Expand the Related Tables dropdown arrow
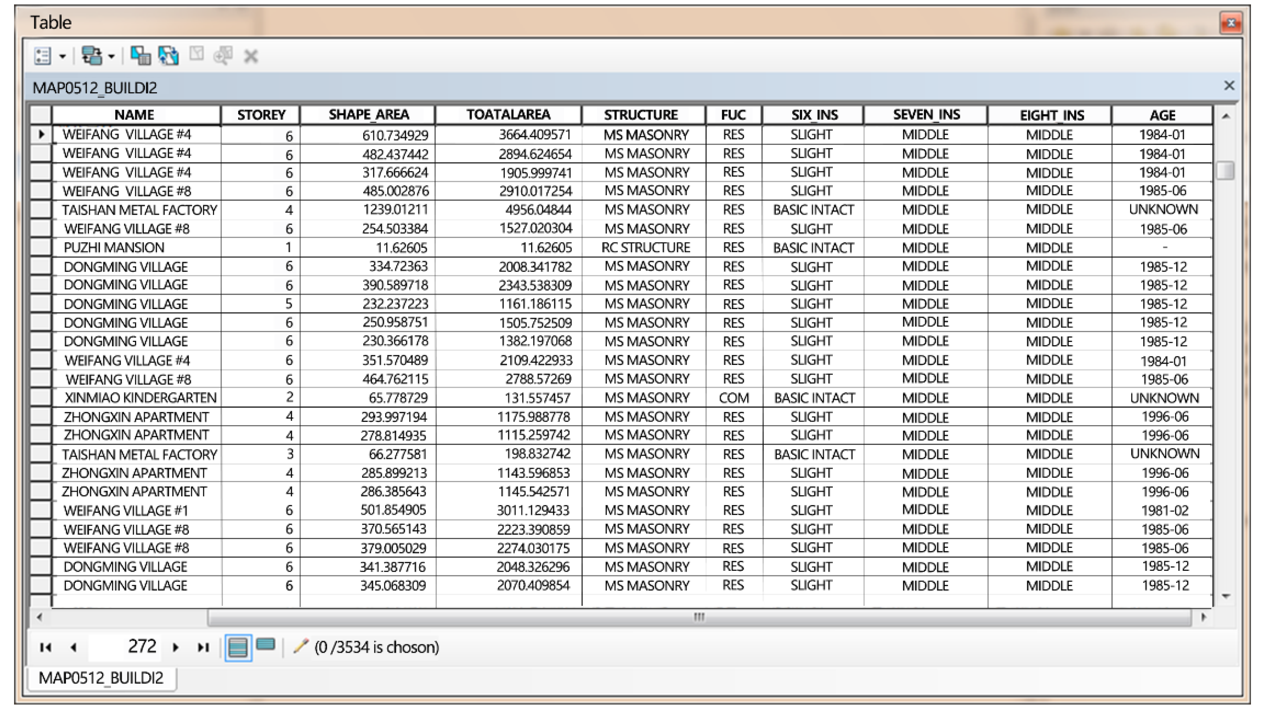Viewport: 1261px width, 719px height. (x=112, y=56)
